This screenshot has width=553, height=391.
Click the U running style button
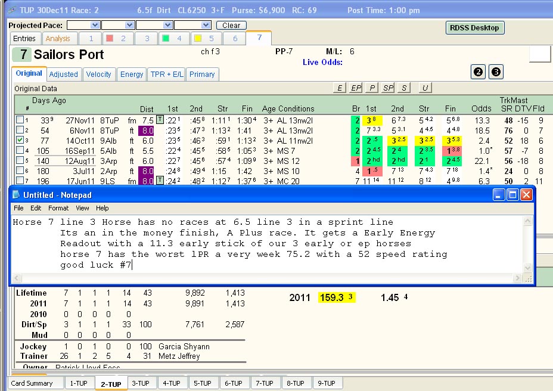tap(425, 88)
